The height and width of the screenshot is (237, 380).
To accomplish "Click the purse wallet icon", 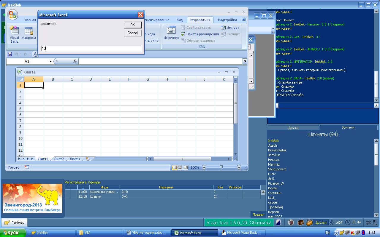I will tap(309, 222).
